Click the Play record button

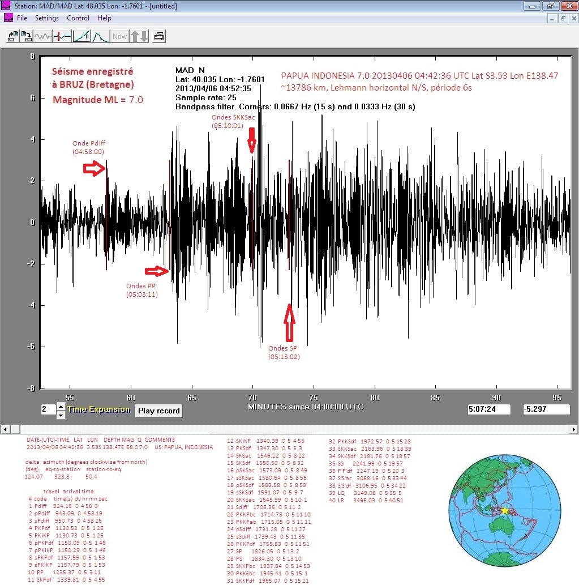(x=158, y=411)
